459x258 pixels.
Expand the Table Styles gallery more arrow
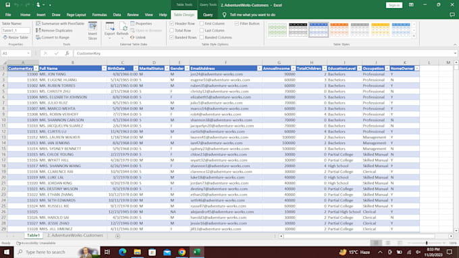click(414, 36)
